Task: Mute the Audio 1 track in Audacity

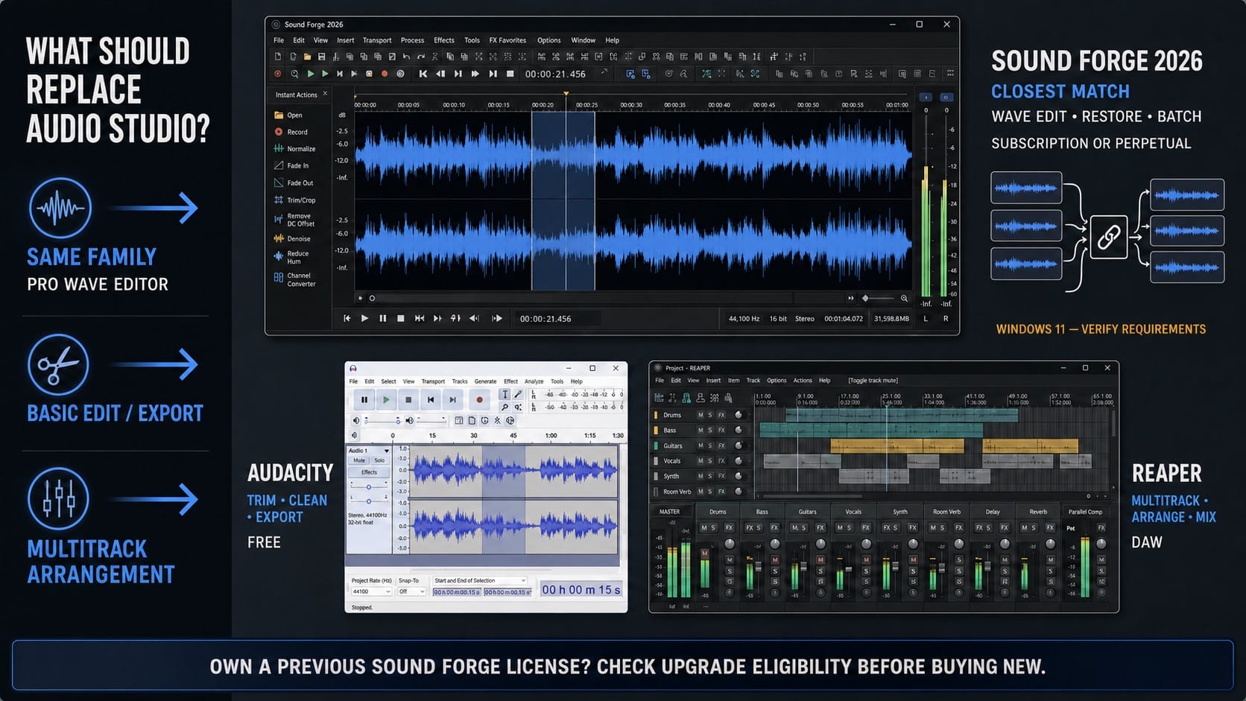Action: 359,460
